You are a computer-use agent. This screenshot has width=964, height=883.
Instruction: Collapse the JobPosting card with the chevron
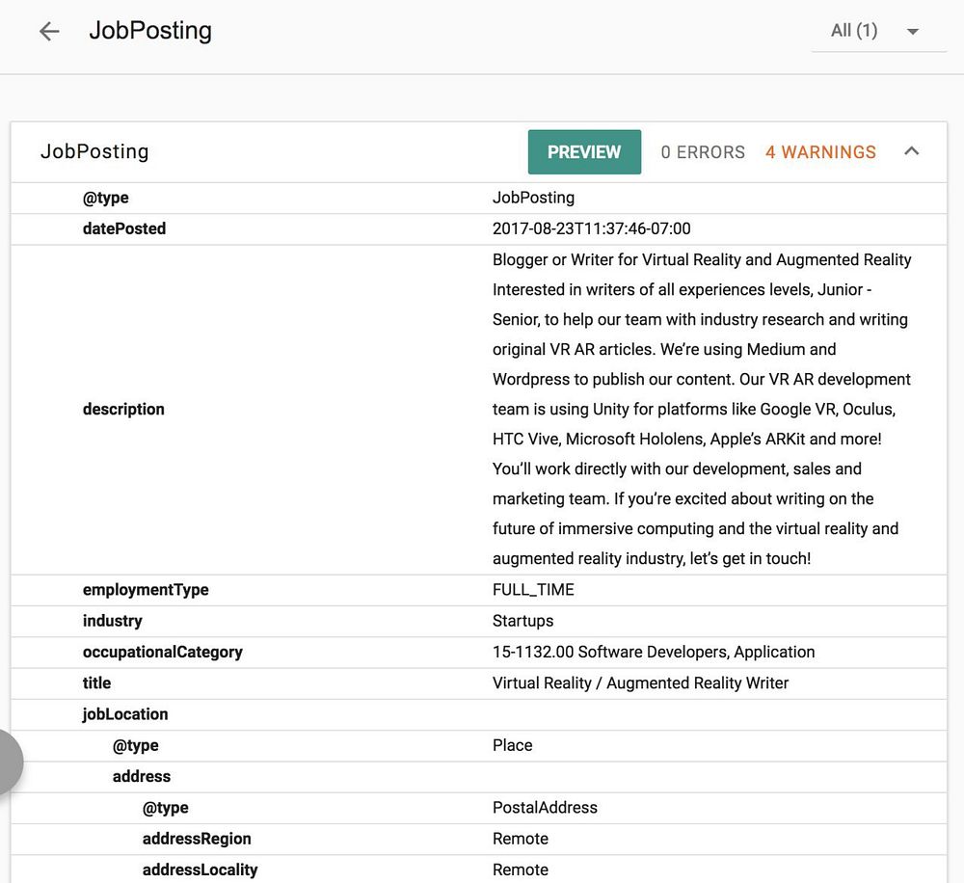click(911, 151)
